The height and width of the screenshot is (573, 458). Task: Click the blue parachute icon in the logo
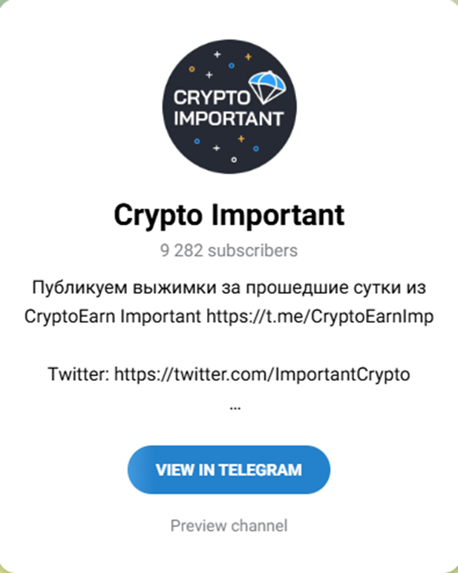pos(267,87)
